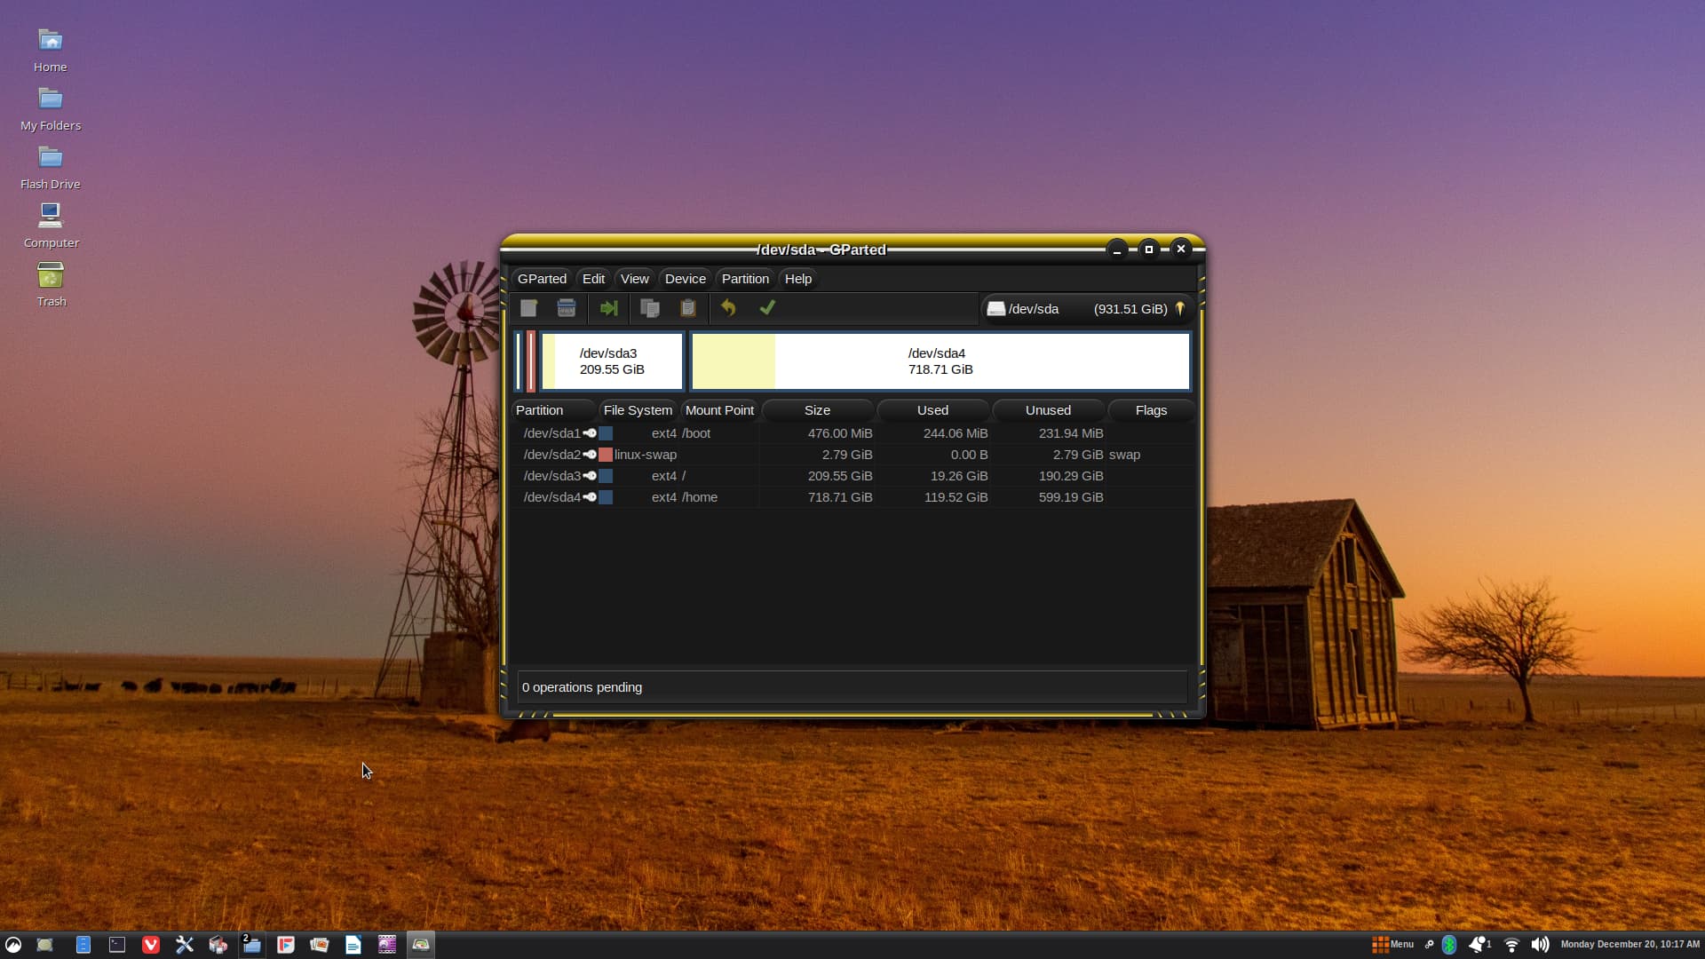The image size is (1705, 959).
Task: Open the GParted menu
Action: [542, 279]
